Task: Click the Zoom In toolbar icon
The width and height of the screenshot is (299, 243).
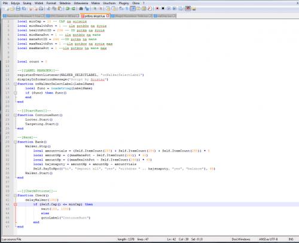Action: pyautogui.click(x=95, y=8)
